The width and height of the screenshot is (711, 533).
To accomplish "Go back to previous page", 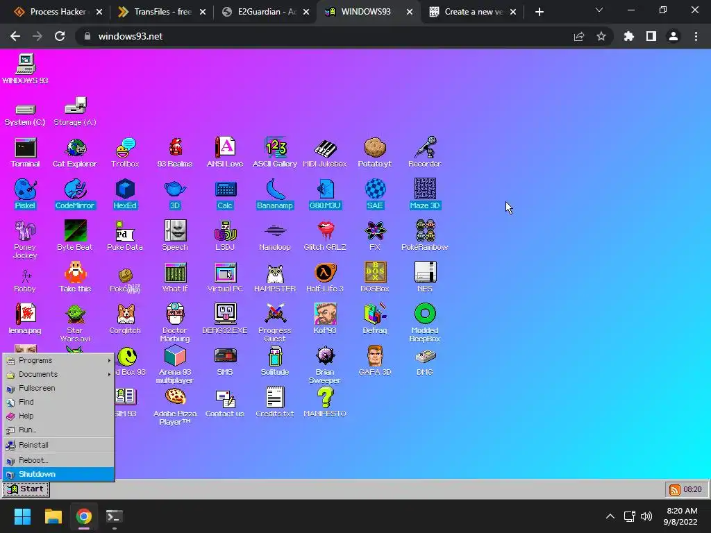I will pyautogui.click(x=15, y=36).
